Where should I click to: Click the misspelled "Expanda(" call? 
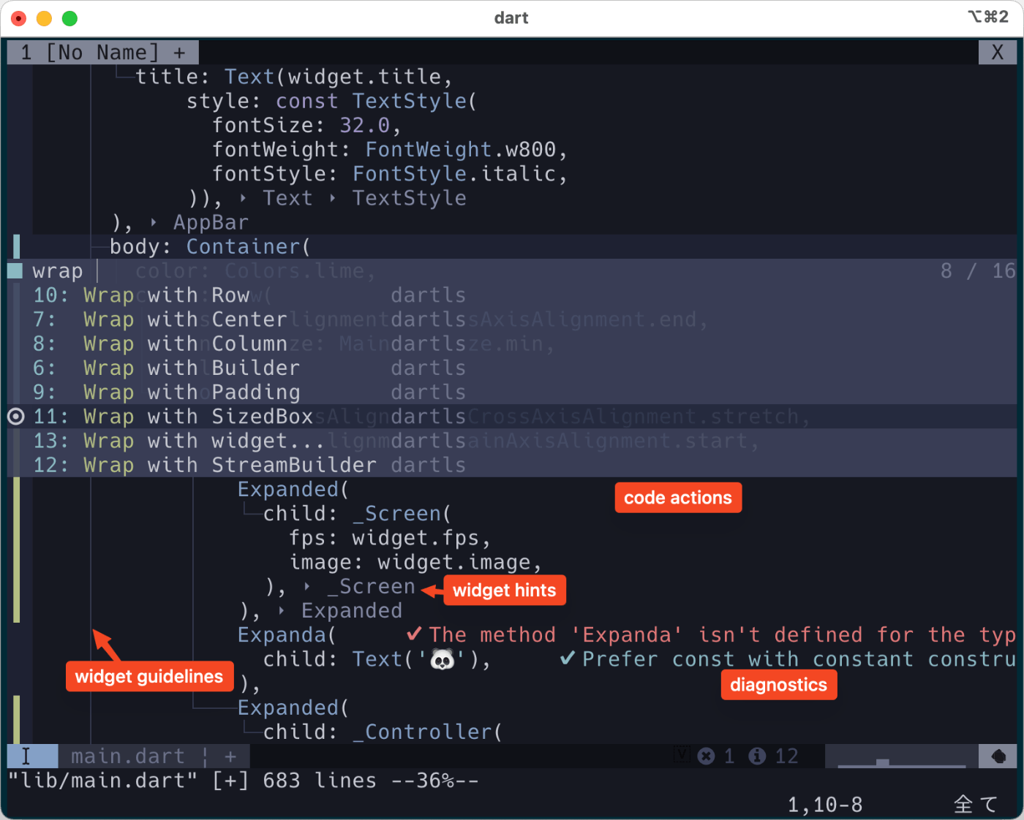point(287,634)
